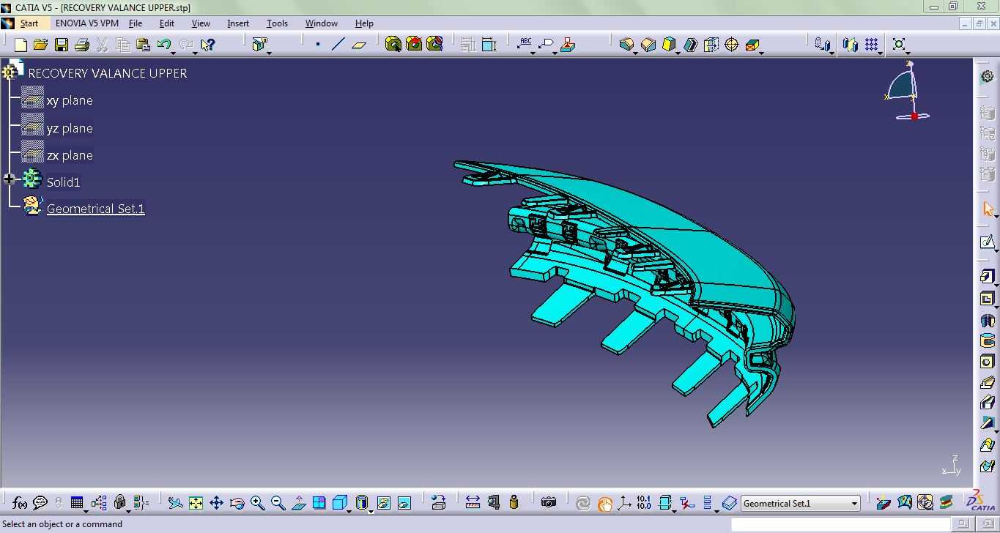This screenshot has width=1000, height=533.
Task: Select Geometrical Set.1 in the tree
Action: click(x=96, y=209)
